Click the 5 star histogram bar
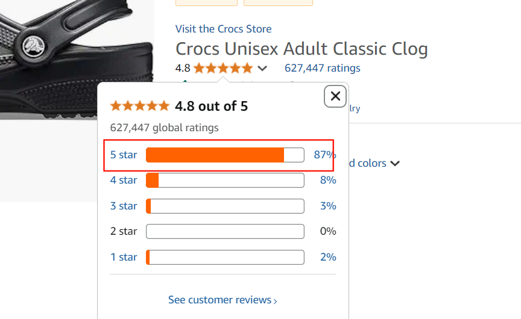Viewport: 521px width, 319px height. click(x=225, y=155)
